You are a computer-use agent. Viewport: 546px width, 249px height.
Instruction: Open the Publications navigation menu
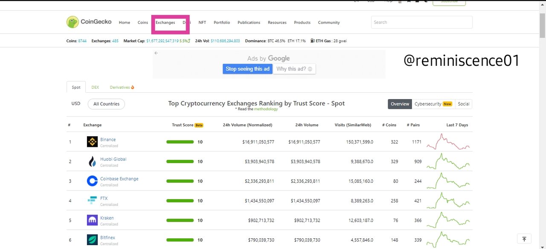(249, 23)
